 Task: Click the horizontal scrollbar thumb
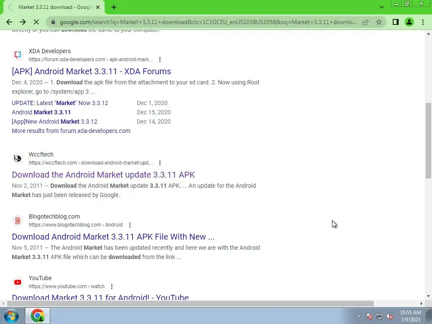pos(190,304)
